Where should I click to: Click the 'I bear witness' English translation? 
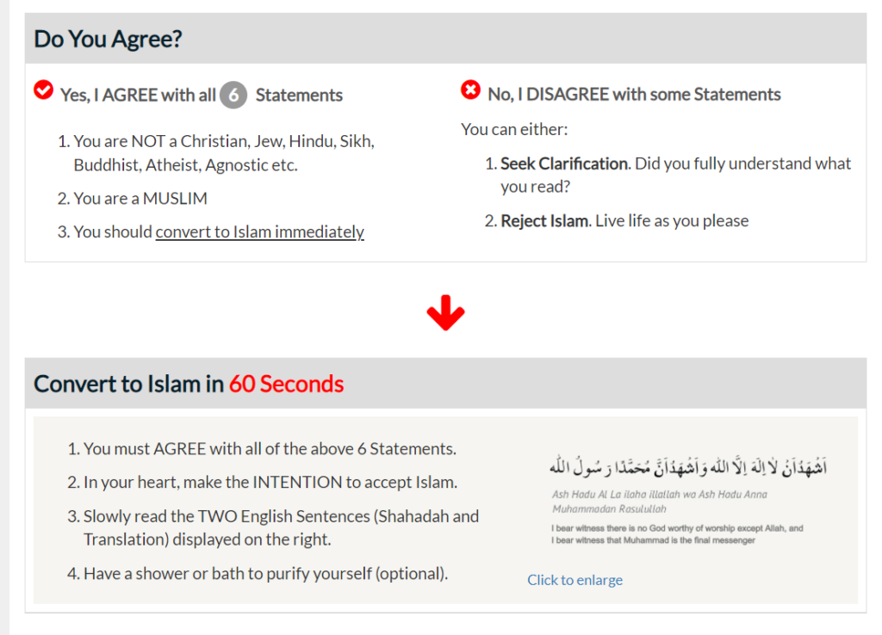point(677,533)
